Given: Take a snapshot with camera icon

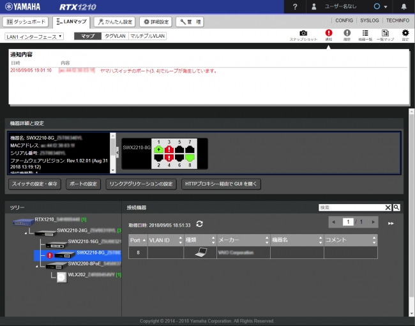Looking at the screenshot, I should [303, 33].
